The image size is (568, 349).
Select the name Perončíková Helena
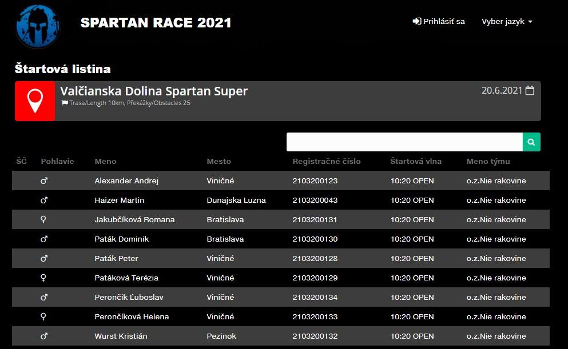coord(132,317)
